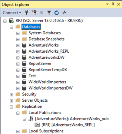Refresh Object Explorer with the circular arrow
122x134 pixels.
point(57,13)
